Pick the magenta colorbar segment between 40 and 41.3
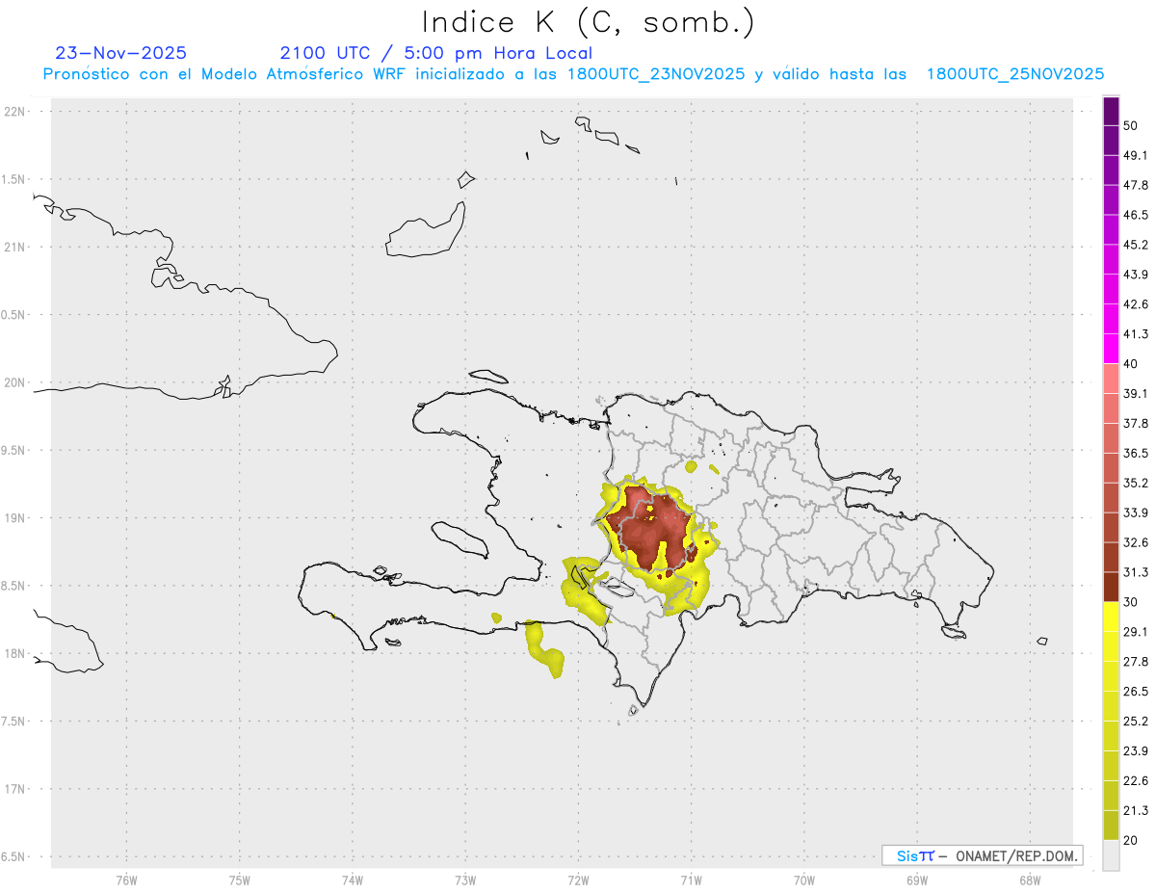This screenshot has width=1156, height=893. pyautogui.click(x=1111, y=349)
